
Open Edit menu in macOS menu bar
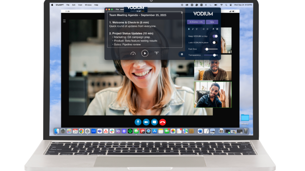[74, 5]
